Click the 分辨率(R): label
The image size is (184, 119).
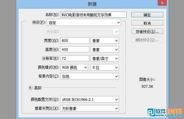tap(50, 58)
